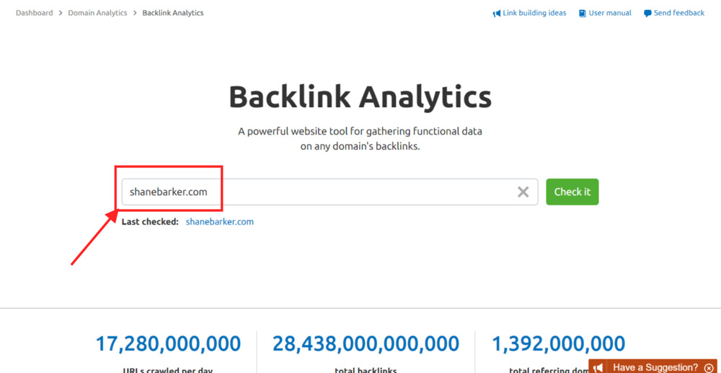Click the Backlink Analytics page heading
Image resolution: width=721 pixels, height=373 pixels.
(360, 97)
